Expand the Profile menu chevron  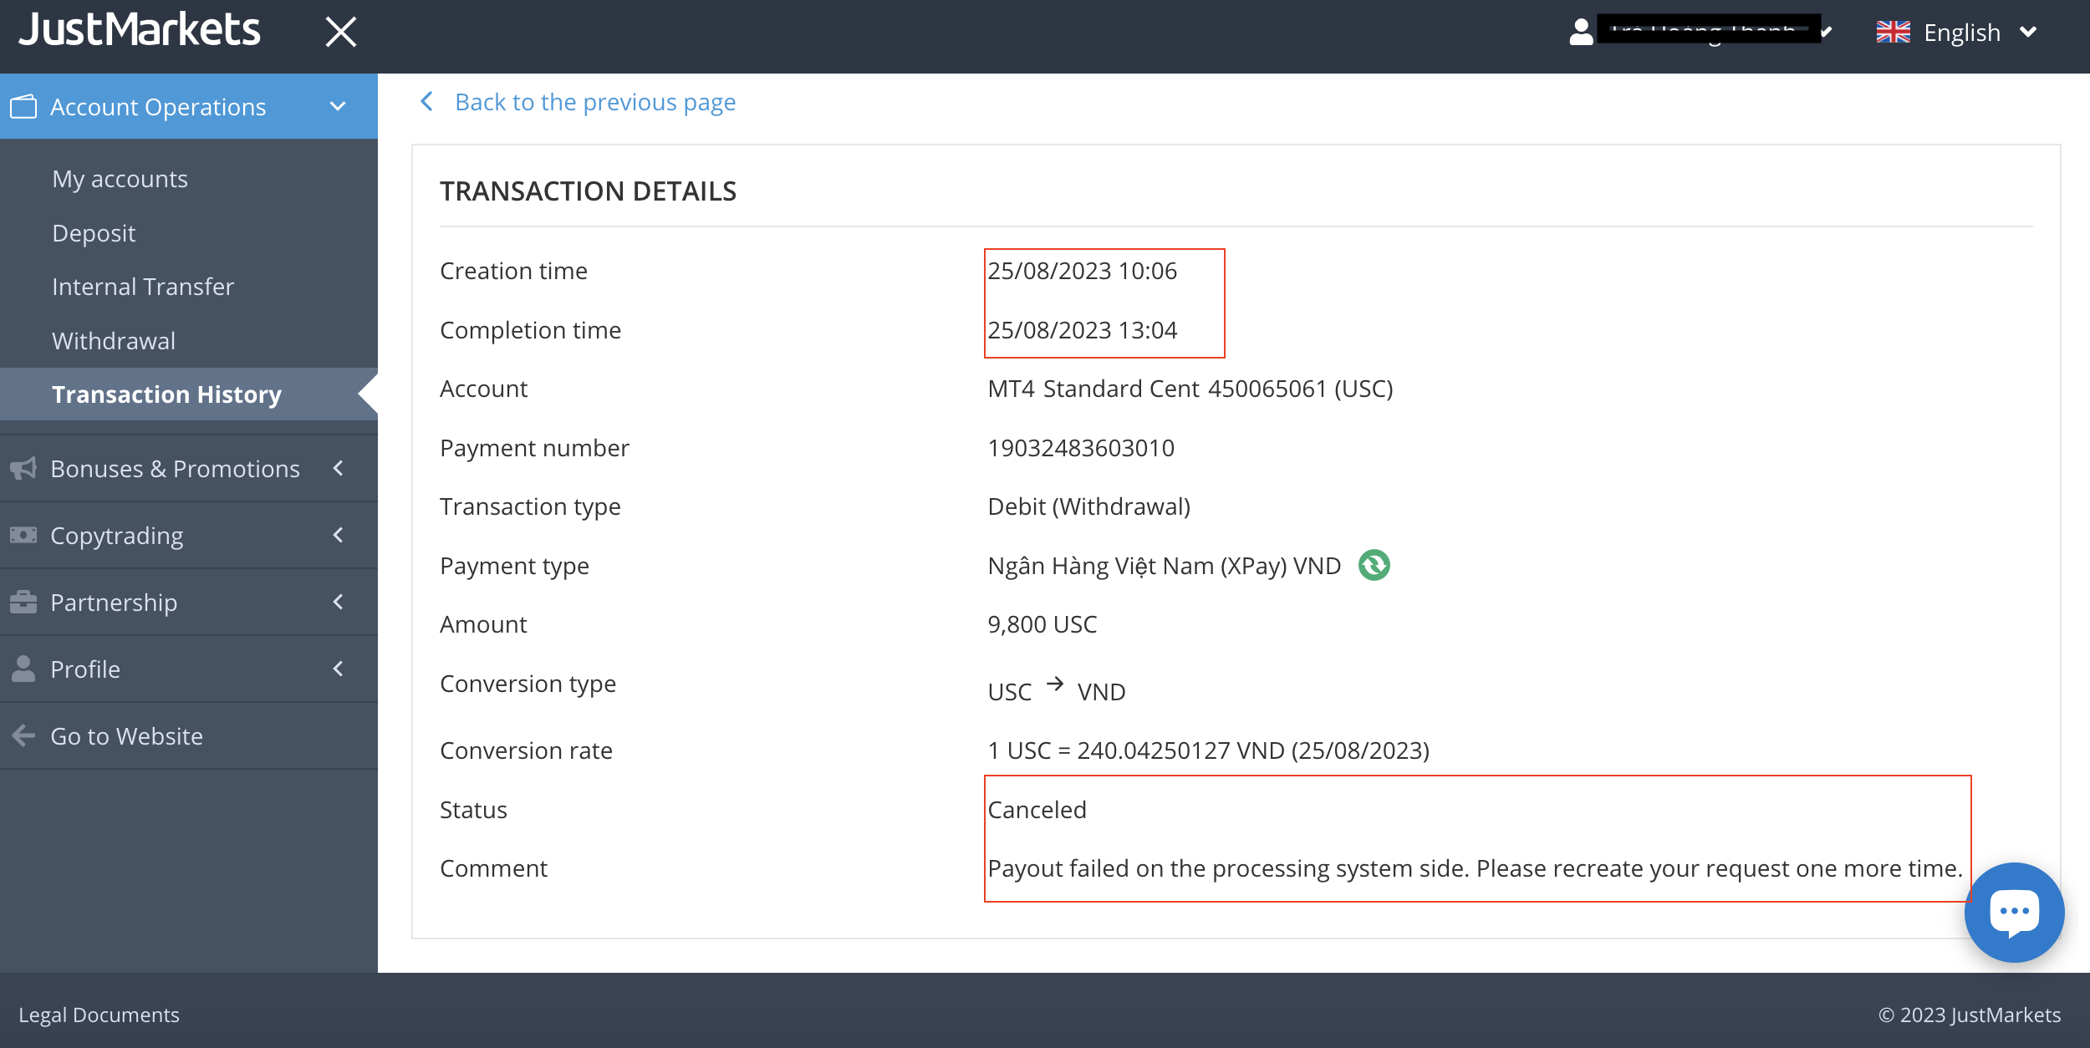(x=338, y=669)
